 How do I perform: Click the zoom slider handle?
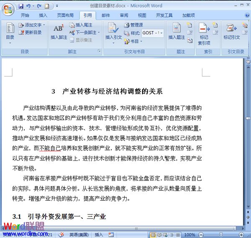click(221, 235)
